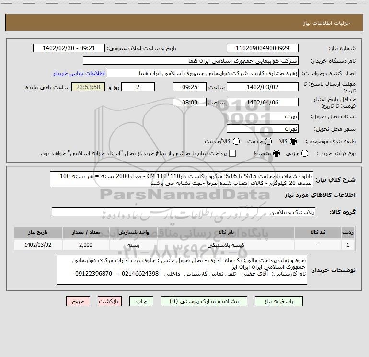Select the 'متوسط' purchase type radio

click(276, 153)
